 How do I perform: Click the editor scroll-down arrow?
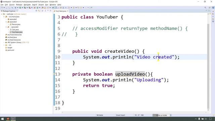pos(208,110)
